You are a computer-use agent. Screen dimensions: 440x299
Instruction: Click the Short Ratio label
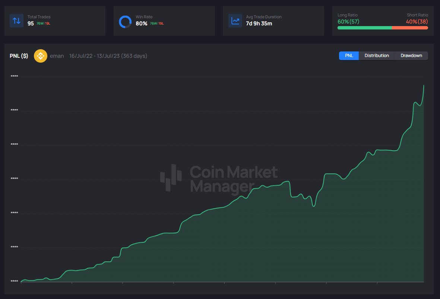[x=417, y=15]
